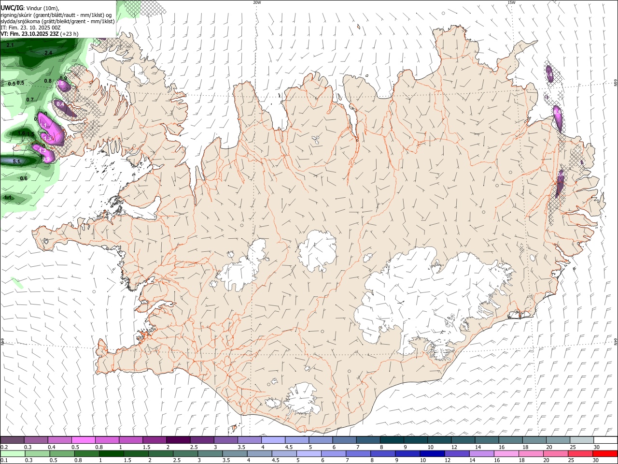The width and height of the screenshot is (618, 464).
Task: Select the light gray 25 snow legend swatch
Action: (581, 440)
